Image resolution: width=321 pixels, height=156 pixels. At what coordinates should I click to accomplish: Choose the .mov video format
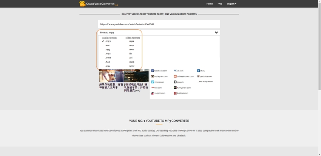click(x=131, y=50)
